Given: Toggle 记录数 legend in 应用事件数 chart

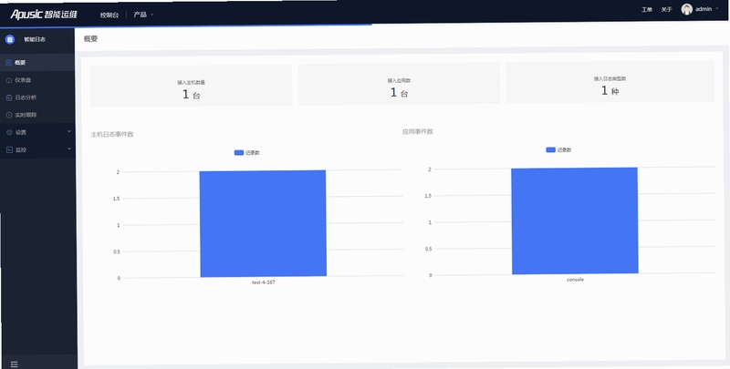Looking at the screenshot, I should pos(558,149).
